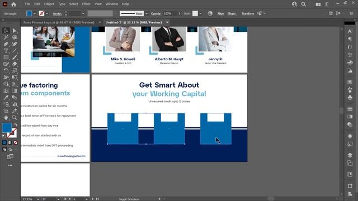Image resolution: width=358 pixels, height=201 pixels.
Task: Open the stroke weight dropdown
Action: (x=83, y=13)
